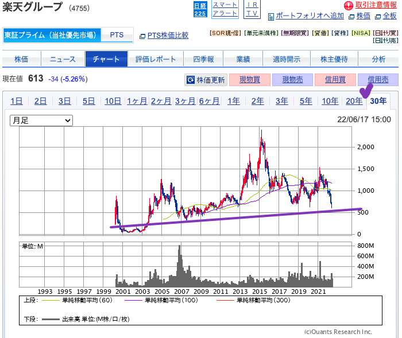Switch to the 適時開示 tab
This screenshot has height=338, width=402.
(x=287, y=59)
